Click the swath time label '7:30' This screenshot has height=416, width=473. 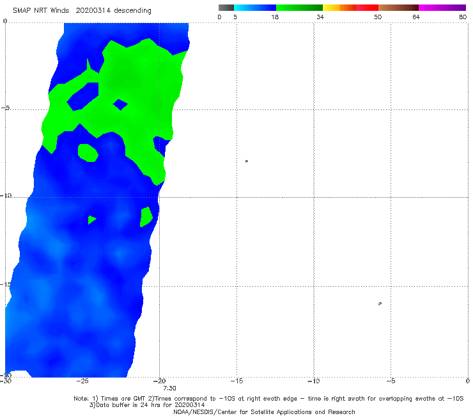[169, 388]
